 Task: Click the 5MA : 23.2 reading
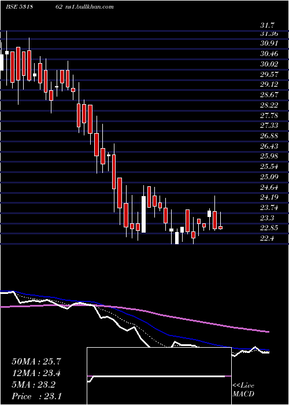tap(34, 385)
